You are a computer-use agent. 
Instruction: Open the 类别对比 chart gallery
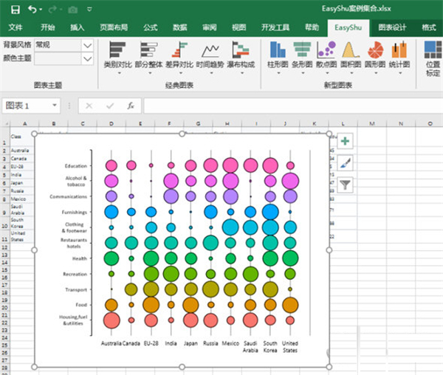[x=117, y=55]
